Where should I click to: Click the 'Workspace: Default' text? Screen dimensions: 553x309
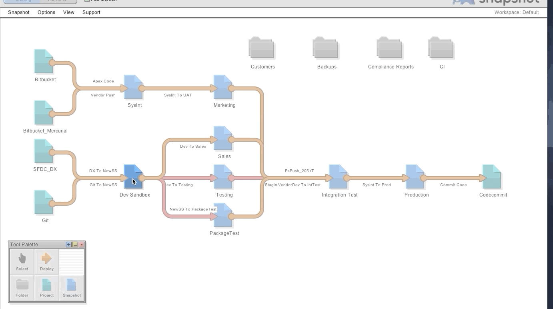tap(517, 12)
